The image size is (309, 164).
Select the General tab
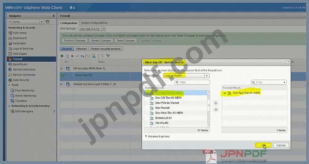coord(67,49)
